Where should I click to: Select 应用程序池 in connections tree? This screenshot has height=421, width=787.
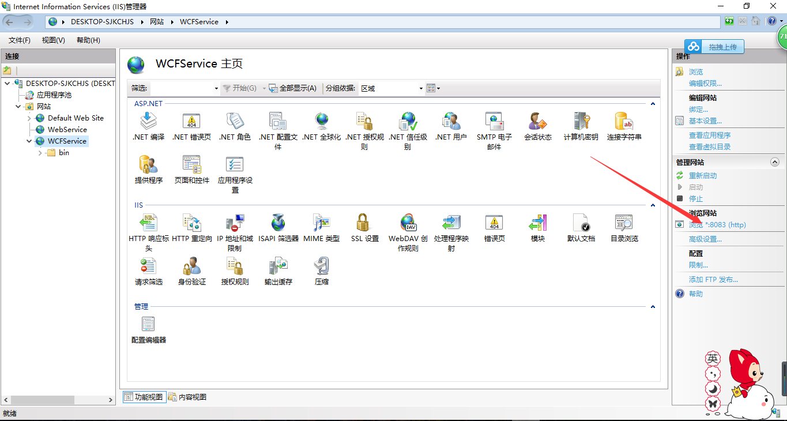[x=54, y=95]
